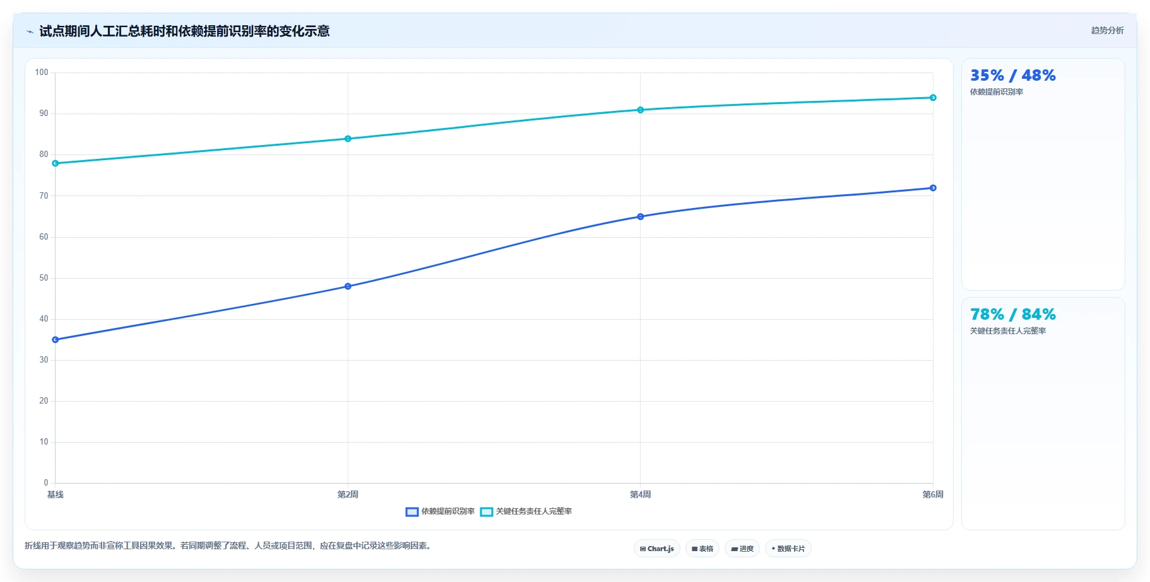
Task: Click the blue data point at 第6周 (72)
Action: pyautogui.click(x=933, y=188)
